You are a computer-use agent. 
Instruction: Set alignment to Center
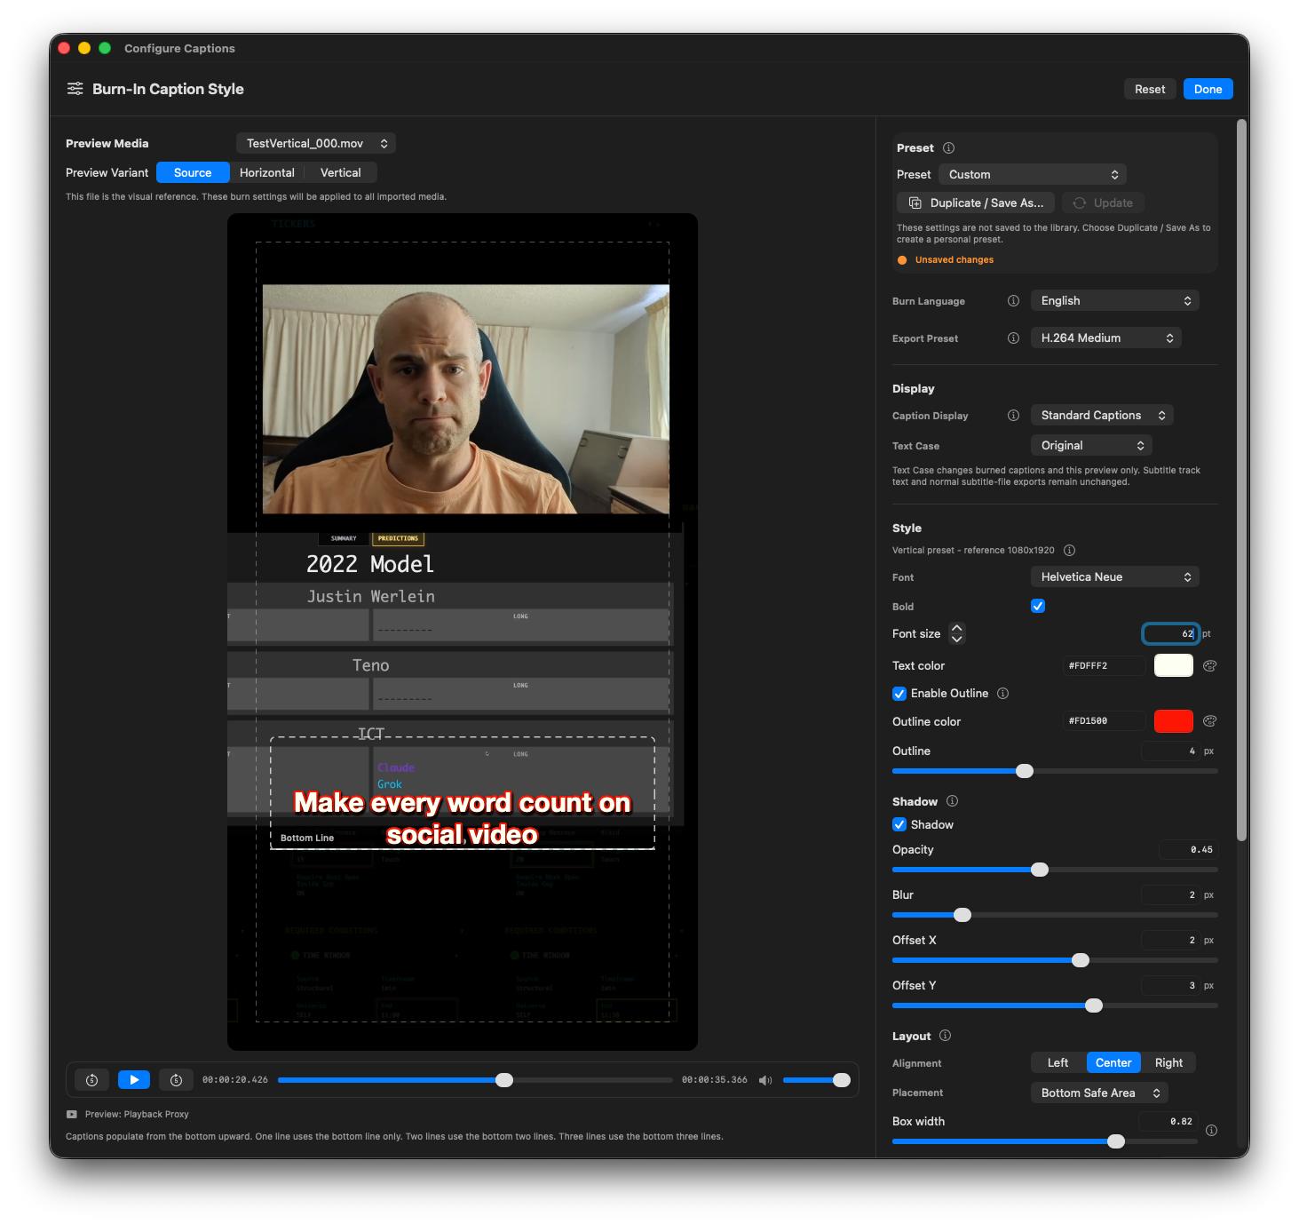[1113, 1063]
